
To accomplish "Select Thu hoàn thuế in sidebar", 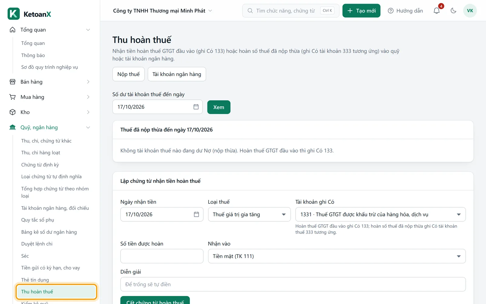I will [x=56, y=292].
